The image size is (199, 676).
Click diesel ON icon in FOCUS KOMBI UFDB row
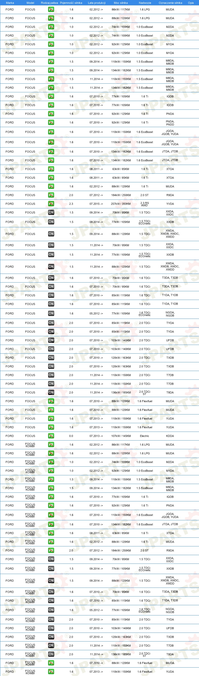tap(51, 628)
